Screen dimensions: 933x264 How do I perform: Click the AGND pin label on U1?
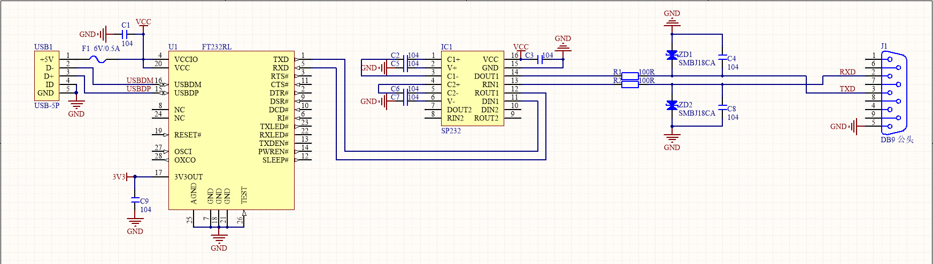click(194, 193)
